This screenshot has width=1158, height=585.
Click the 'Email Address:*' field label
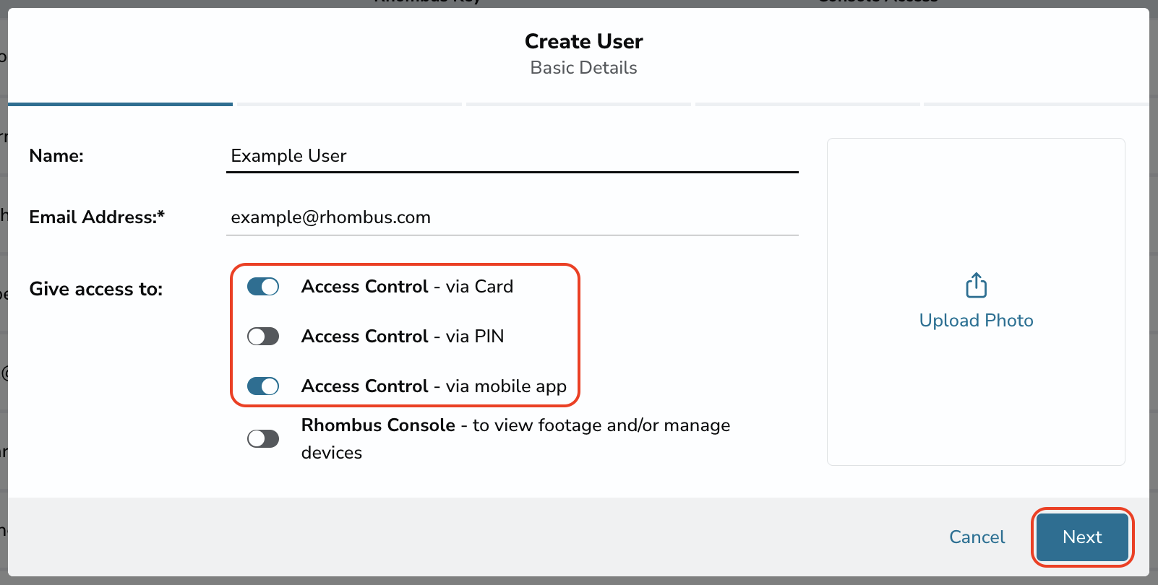point(97,217)
